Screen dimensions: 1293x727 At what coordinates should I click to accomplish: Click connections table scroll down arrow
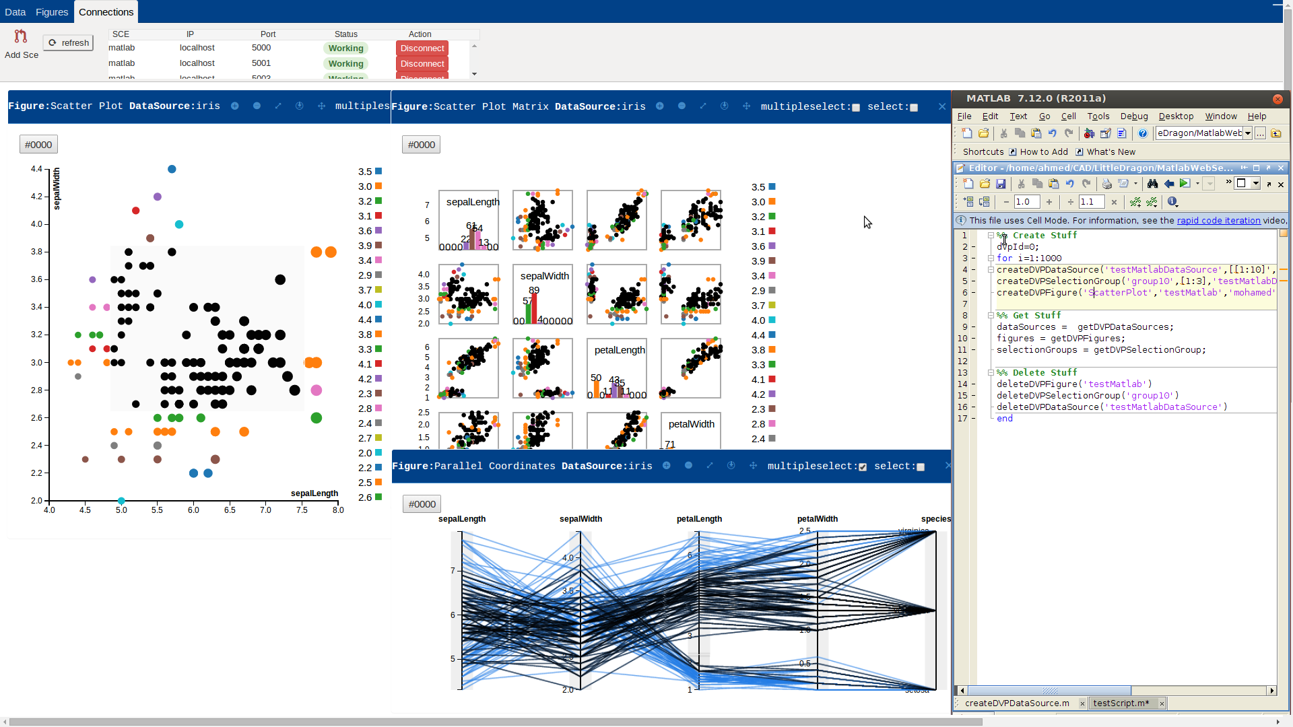(x=475, y=74)
